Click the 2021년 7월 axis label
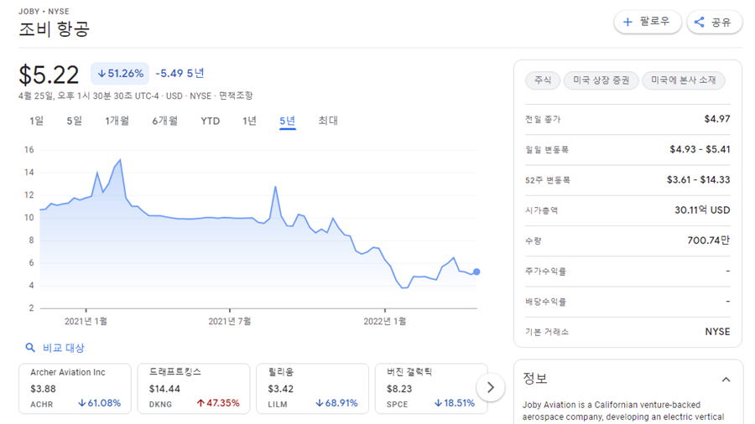The height and width of the screenshot is (424, 755). (x=230, y=321)
